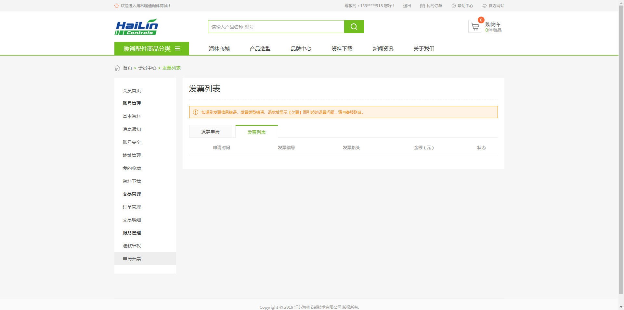The image size is (624, 310).
Task: Click the hamburger icon in category bar
Action: tap(177, 48)
